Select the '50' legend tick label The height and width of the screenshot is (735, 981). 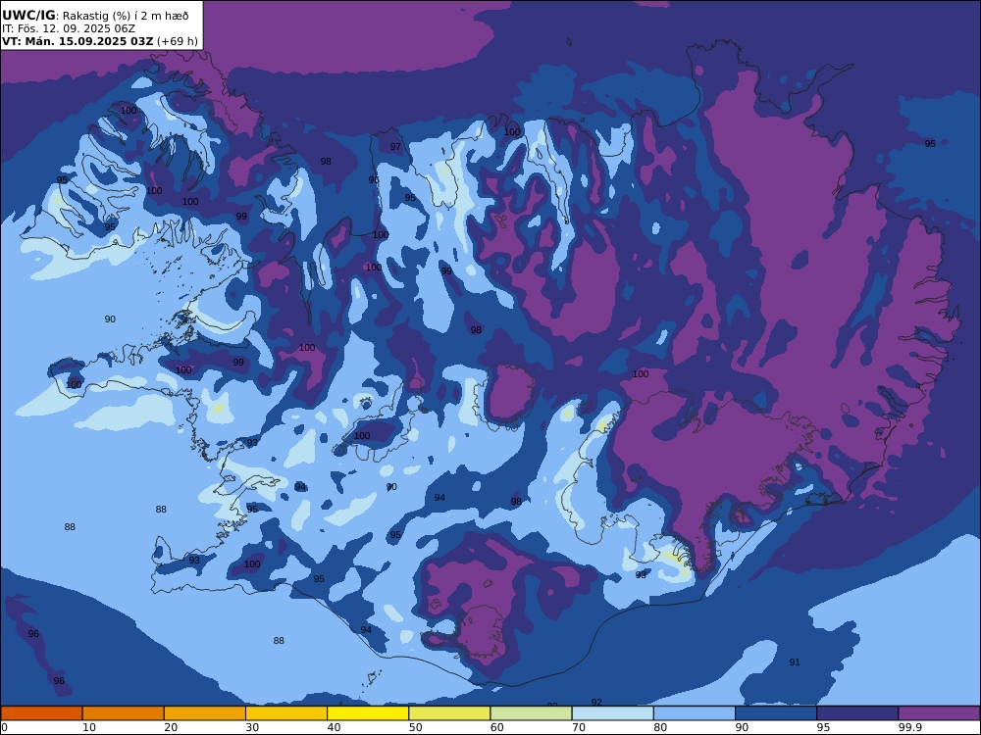[415, 727]
